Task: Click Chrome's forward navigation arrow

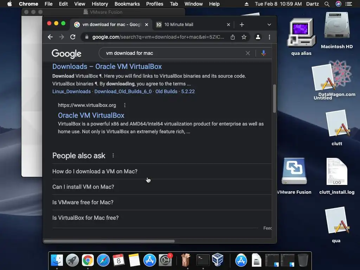Action: coord(62,37)
